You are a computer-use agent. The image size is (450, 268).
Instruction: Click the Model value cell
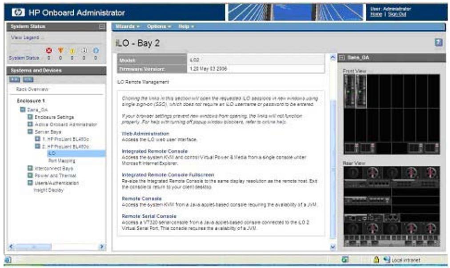click(256, 60)
